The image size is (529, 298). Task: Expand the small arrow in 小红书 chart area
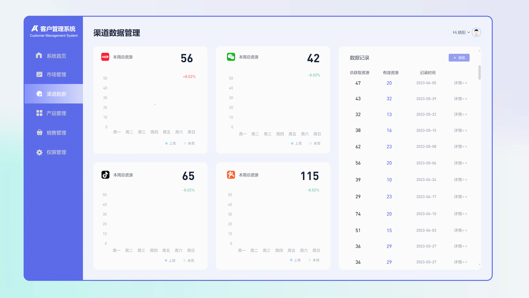click(155, 105)
